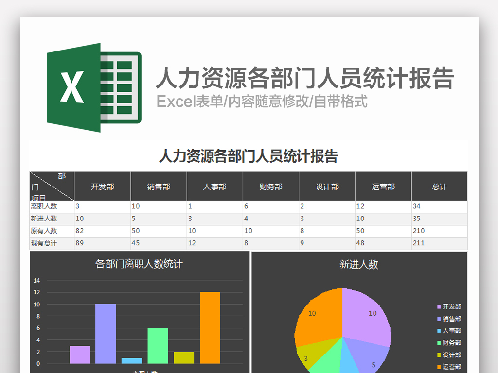Click the 设计部 legend label
Viewport: 498px width, 373px height.
pyautogui.click(x=452, y=355)
